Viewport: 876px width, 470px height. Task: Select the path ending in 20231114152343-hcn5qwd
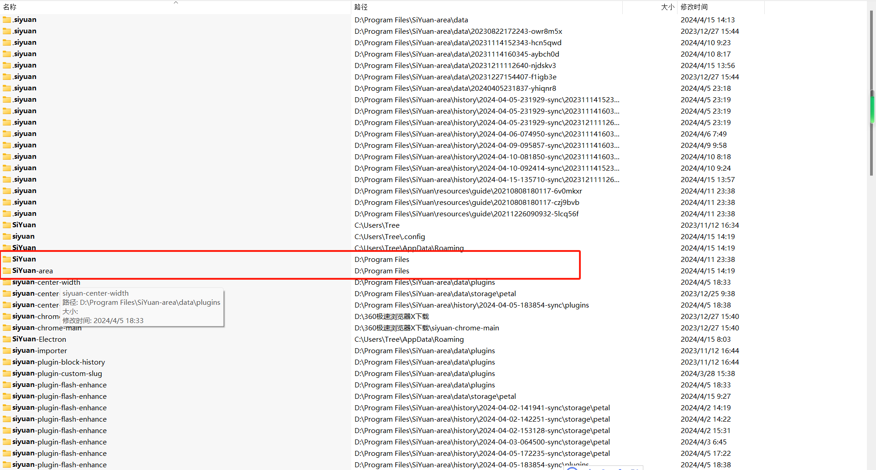(x=458, y=43)
